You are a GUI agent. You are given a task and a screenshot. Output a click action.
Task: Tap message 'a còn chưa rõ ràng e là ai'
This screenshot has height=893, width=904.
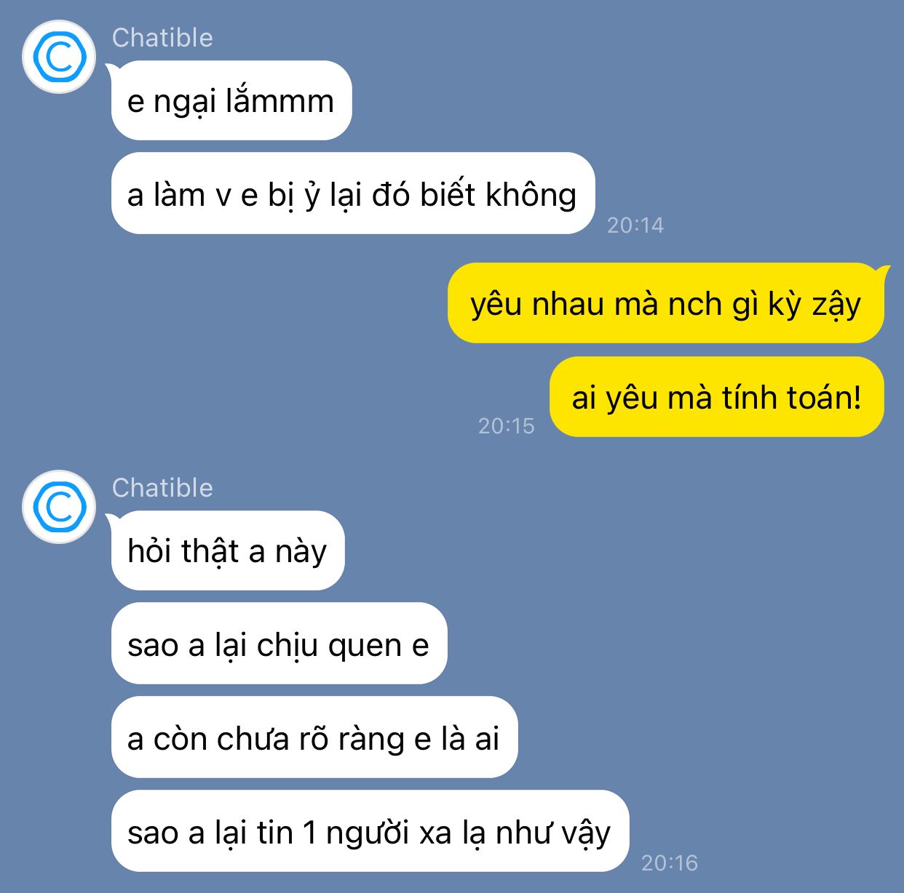click(314, 737)
